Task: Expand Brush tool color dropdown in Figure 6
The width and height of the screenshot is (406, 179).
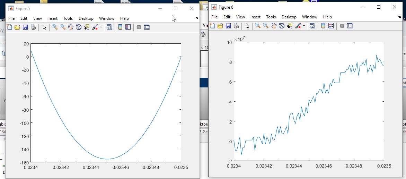Action: [x=304, y=26]
